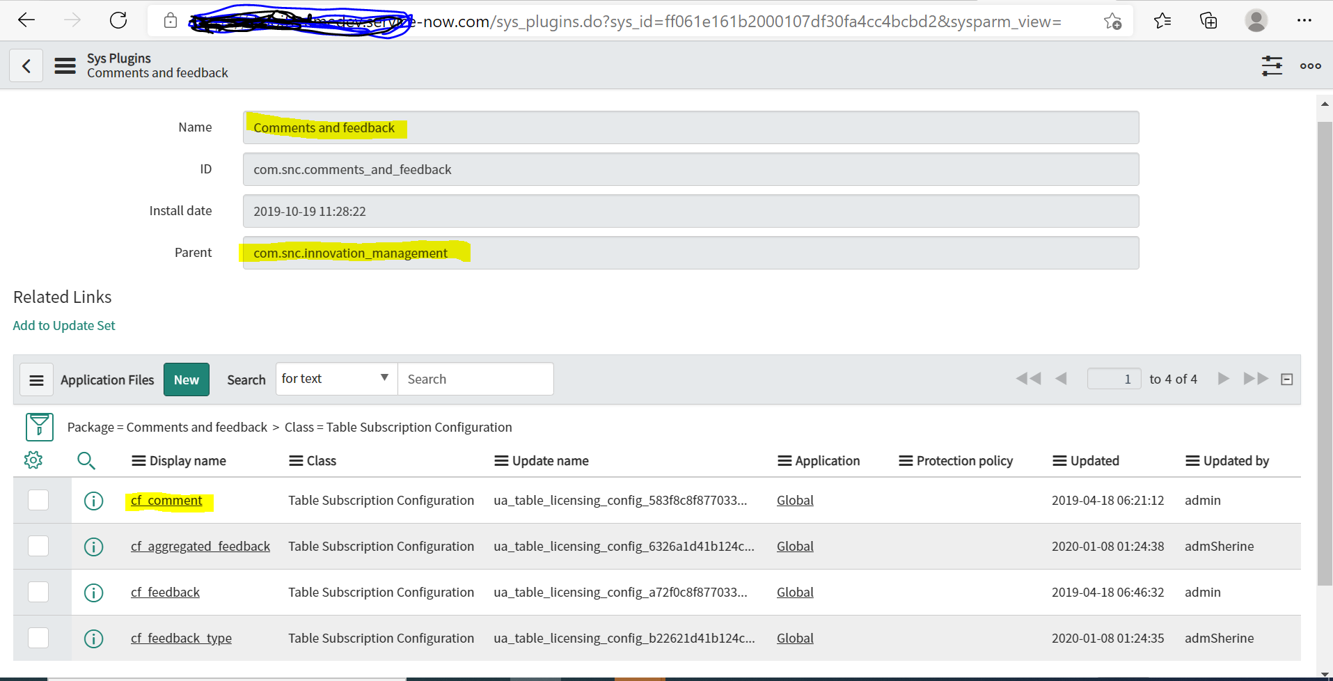Check the cf_aggregated_feedback row checkbox
The height and width of the screenshot is (681, 1333).
pos(38,546)
